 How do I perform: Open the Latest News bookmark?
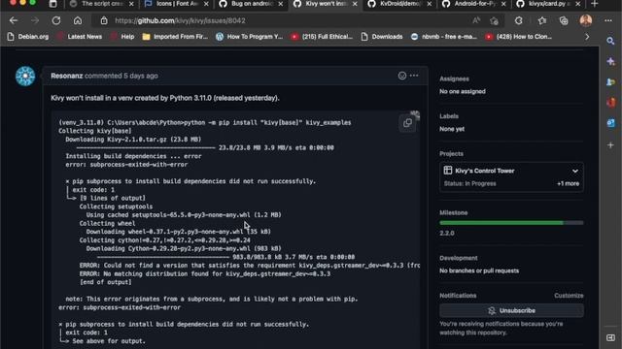(80, 37)
